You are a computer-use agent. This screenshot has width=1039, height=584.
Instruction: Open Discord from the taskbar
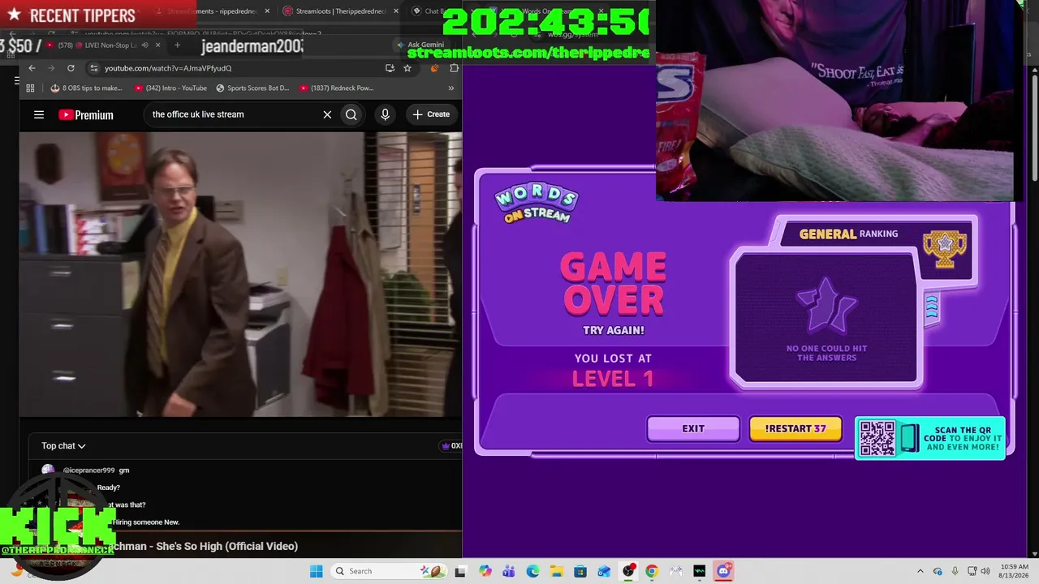point(723,571)
